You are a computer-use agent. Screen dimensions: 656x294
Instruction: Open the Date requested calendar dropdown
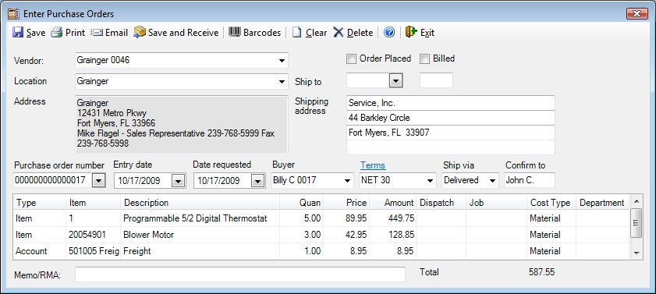point(257,181)
